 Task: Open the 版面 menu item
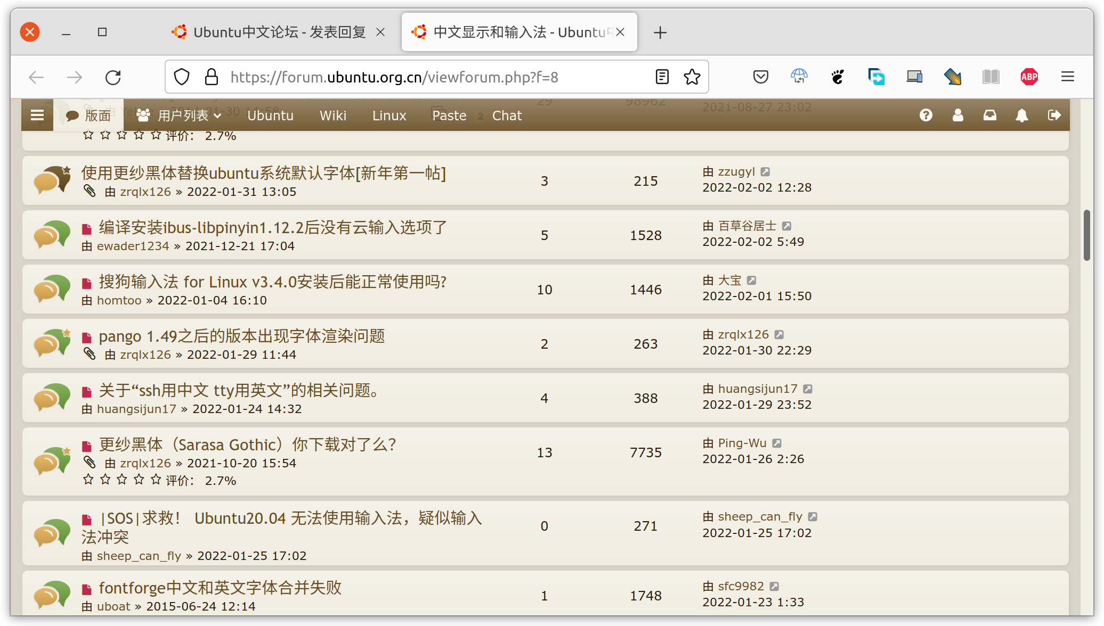[88, 116]
